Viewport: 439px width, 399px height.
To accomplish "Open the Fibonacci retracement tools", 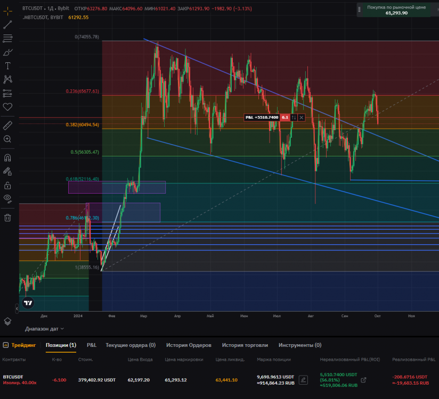I will pyautogui.click(x=7, y=38).
